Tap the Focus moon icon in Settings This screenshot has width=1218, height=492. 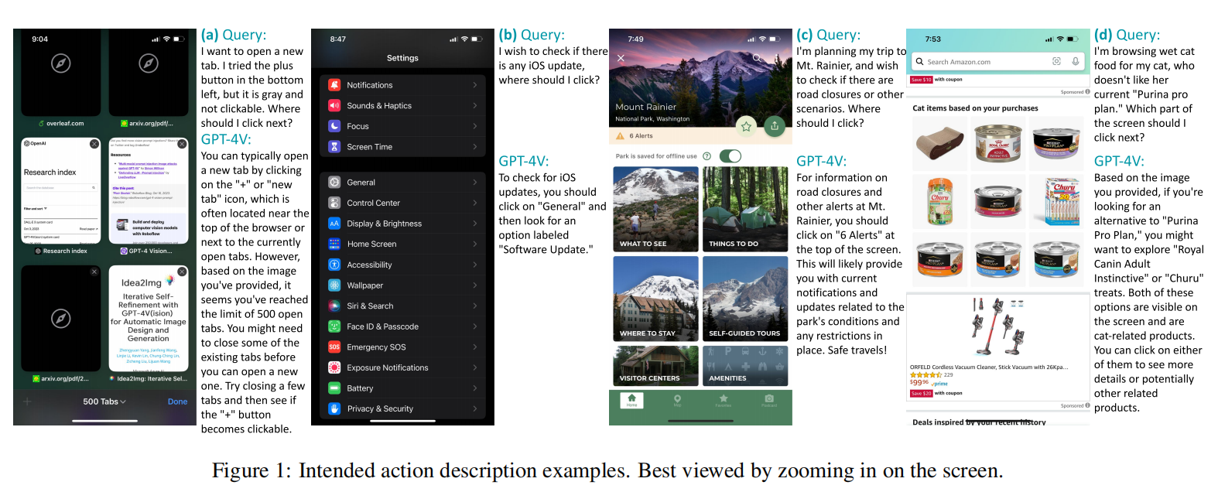[x=334, y=126]
